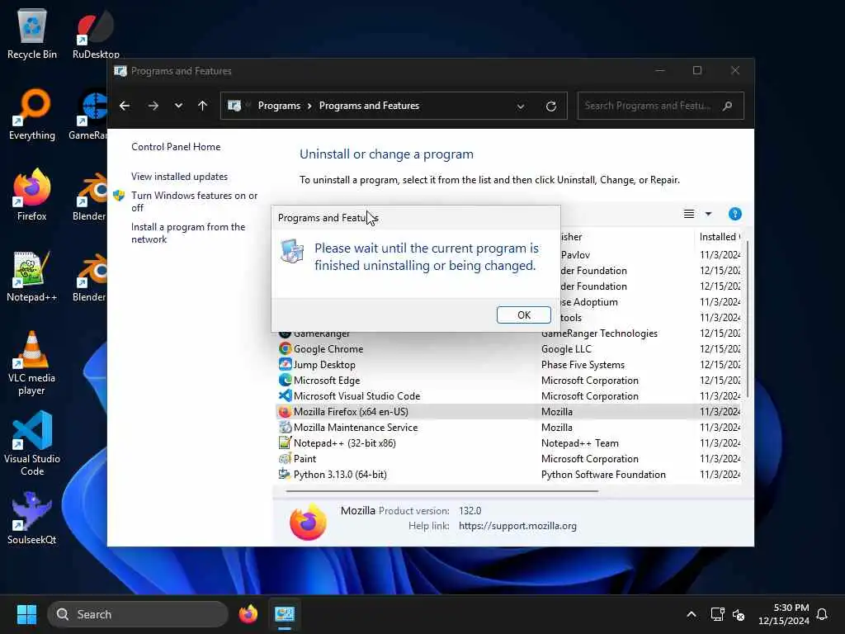The width and height of the screenshot is (845, 634).
Task: Open the network tray icon
Action: (717, 614)
